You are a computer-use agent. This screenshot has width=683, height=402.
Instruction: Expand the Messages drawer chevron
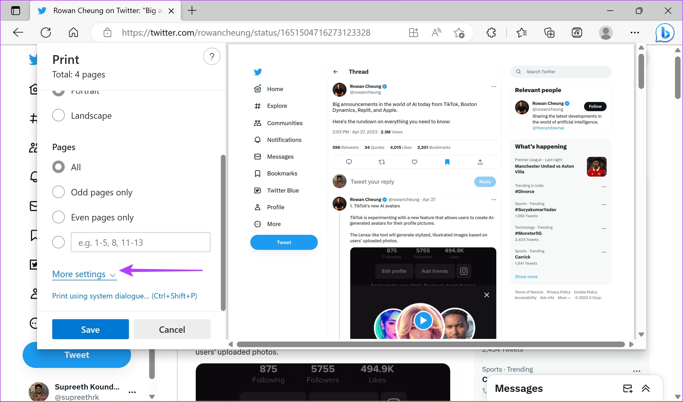coord(646,388)
